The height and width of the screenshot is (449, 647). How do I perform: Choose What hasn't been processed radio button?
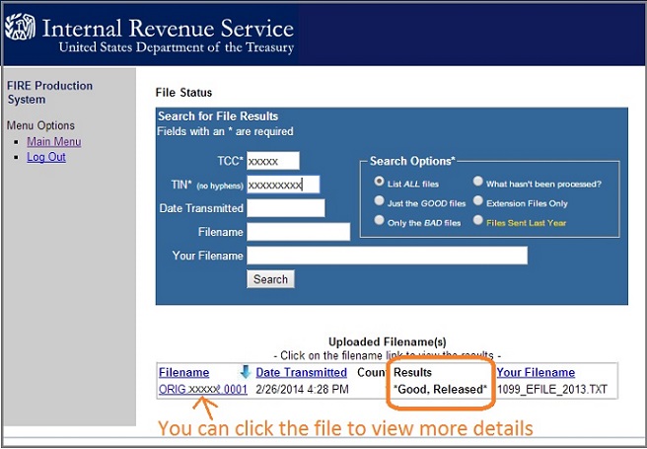(478, 183)
